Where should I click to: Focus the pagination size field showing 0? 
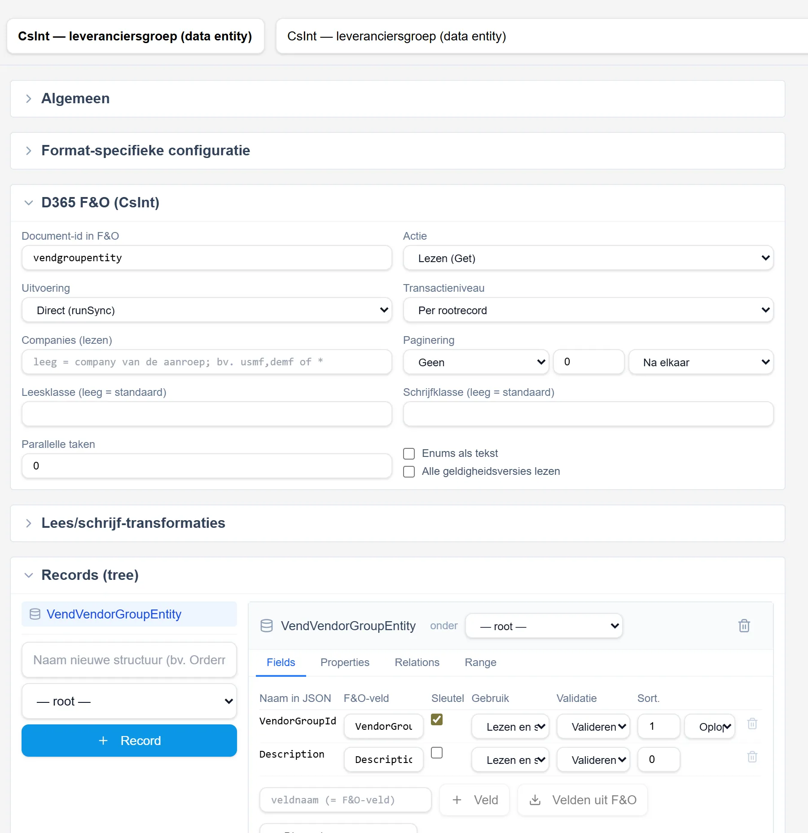click(x=588, y=362)
